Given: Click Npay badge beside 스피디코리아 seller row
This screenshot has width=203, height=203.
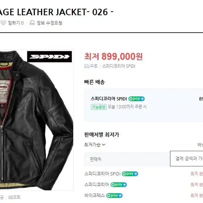Looking at the screenshot, I should (x=119, y=185).
